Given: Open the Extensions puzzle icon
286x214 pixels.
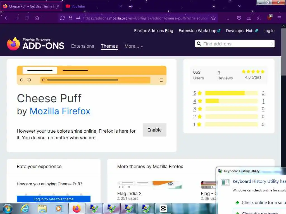Looking at the screenshot, I should pyautogui.click(x=259, y=18).
